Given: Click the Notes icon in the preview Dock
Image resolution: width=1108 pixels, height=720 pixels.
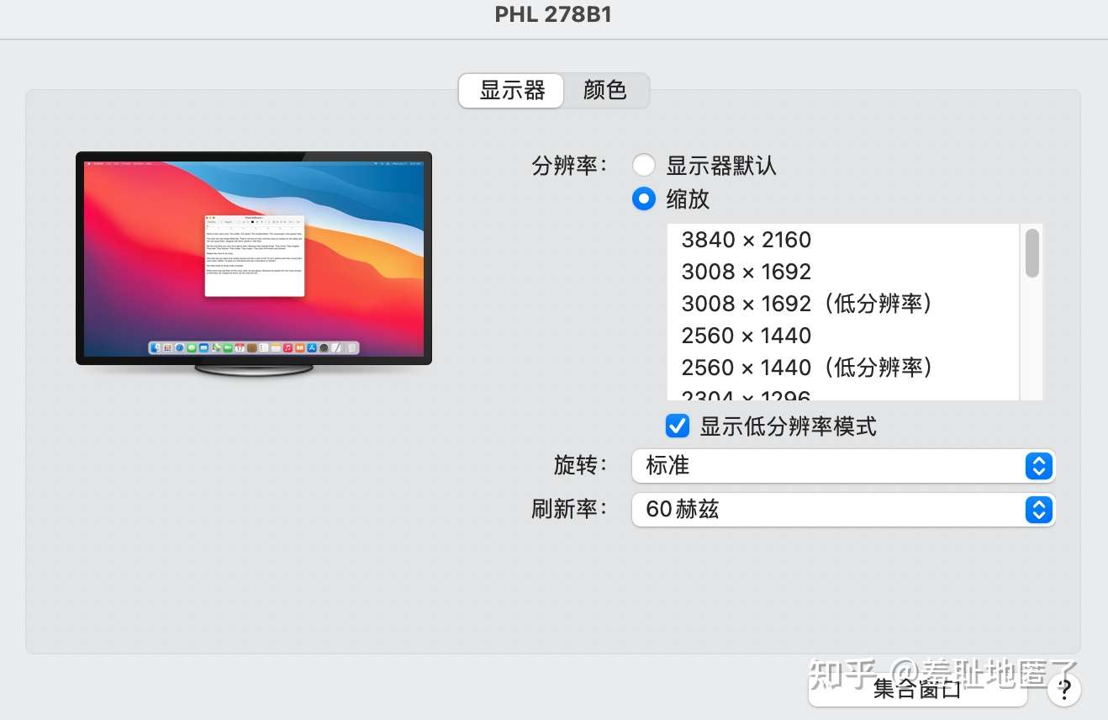Looking at the screenshot, I should 274,347.
